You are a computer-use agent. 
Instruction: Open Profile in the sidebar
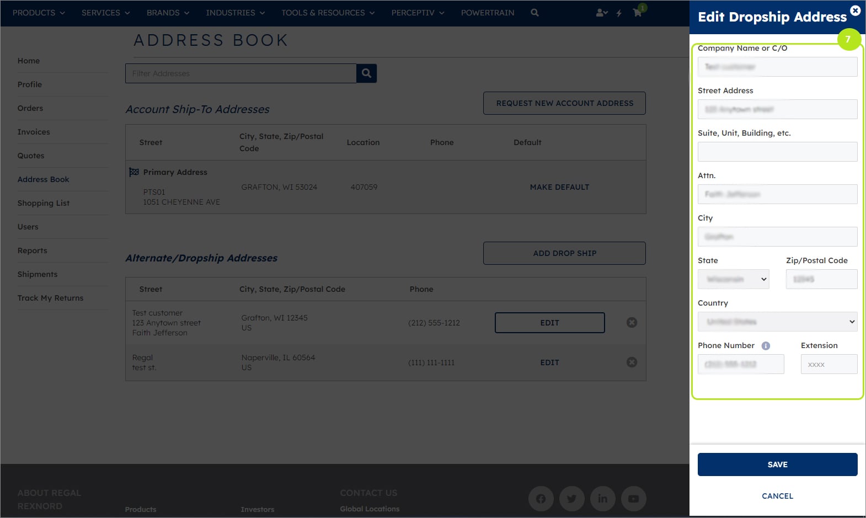30,84
